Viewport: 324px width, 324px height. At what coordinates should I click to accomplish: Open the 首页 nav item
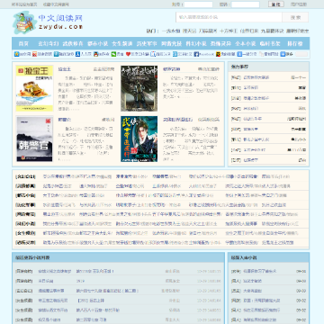tap(23, 44)
